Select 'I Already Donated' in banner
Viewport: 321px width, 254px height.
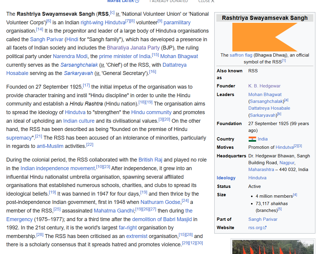pos(169,1)
